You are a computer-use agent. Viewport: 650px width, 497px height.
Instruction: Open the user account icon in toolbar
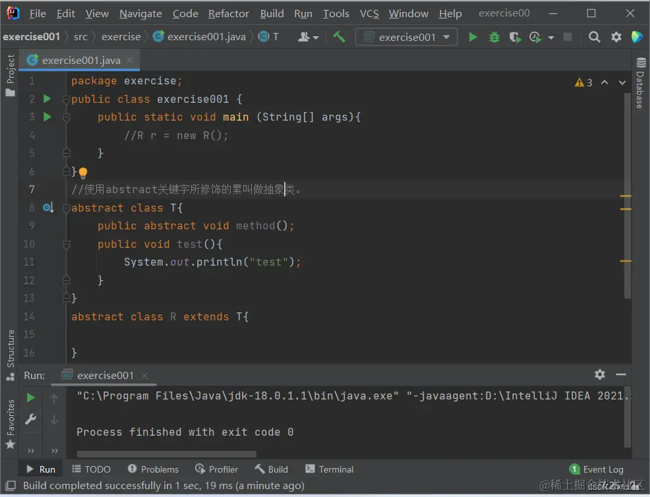pos(308,38)
